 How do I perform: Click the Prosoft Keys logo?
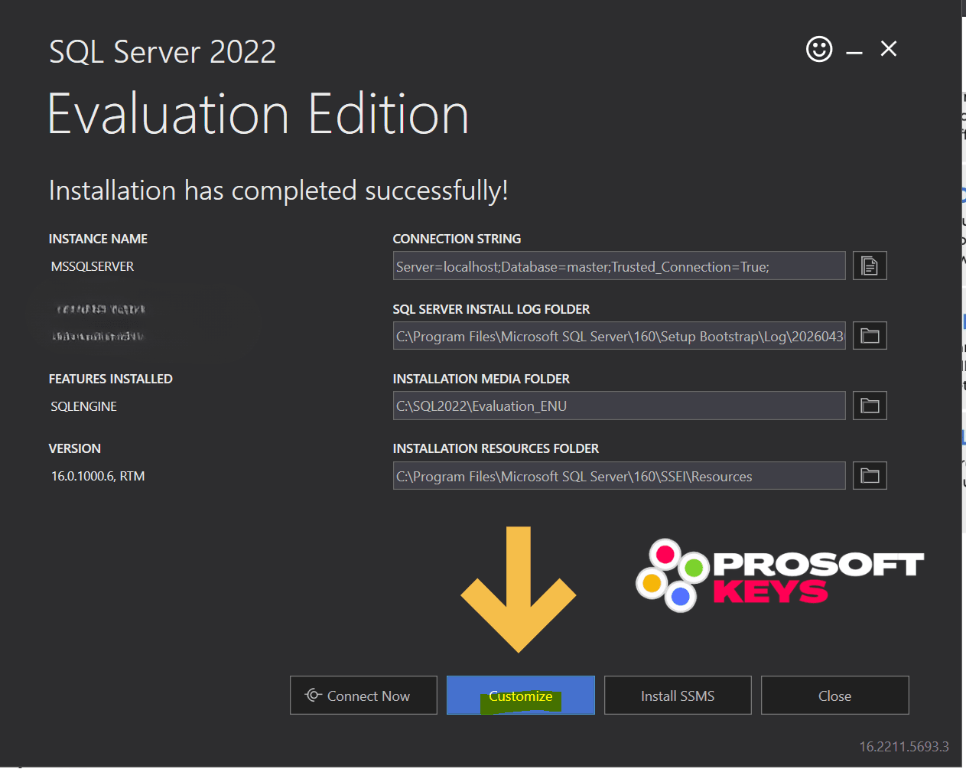780,575
